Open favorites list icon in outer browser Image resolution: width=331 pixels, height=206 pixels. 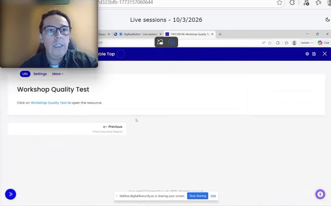point(318,2)
